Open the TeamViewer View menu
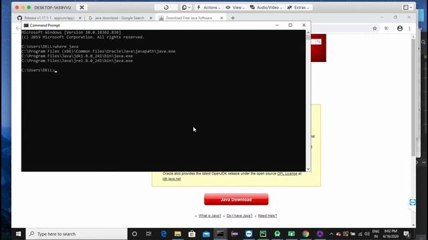428x240 pixels. point(235,7)
